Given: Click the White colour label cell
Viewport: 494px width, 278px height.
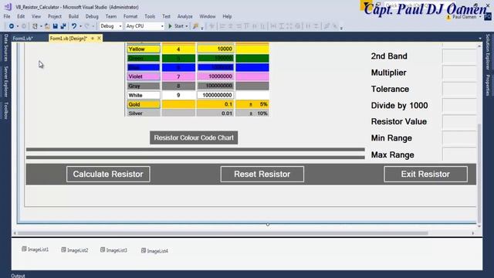Looking at the screenshot, I should point(144,95).
